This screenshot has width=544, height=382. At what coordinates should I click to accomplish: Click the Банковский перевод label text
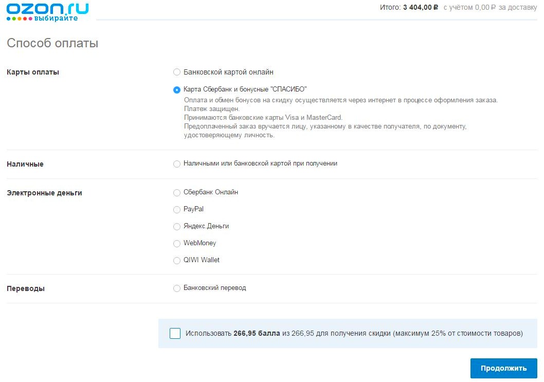(215, 287)
